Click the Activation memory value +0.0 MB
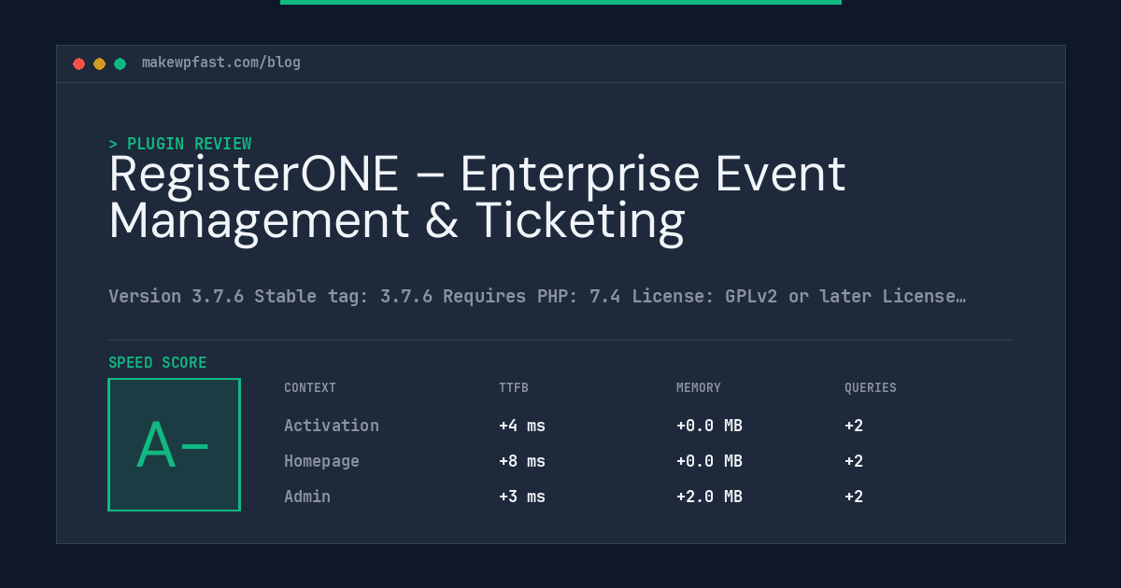This screenshot has width=1121, height=588. coord(709,426)
